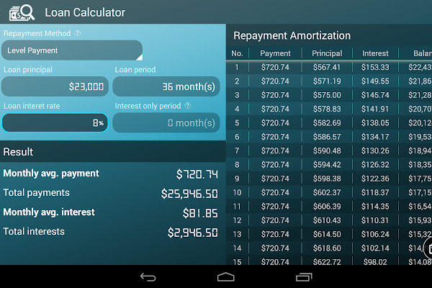Select the Loan principal label
The width and height of the screenshot is (432, 288).
[x=28, y=69]
